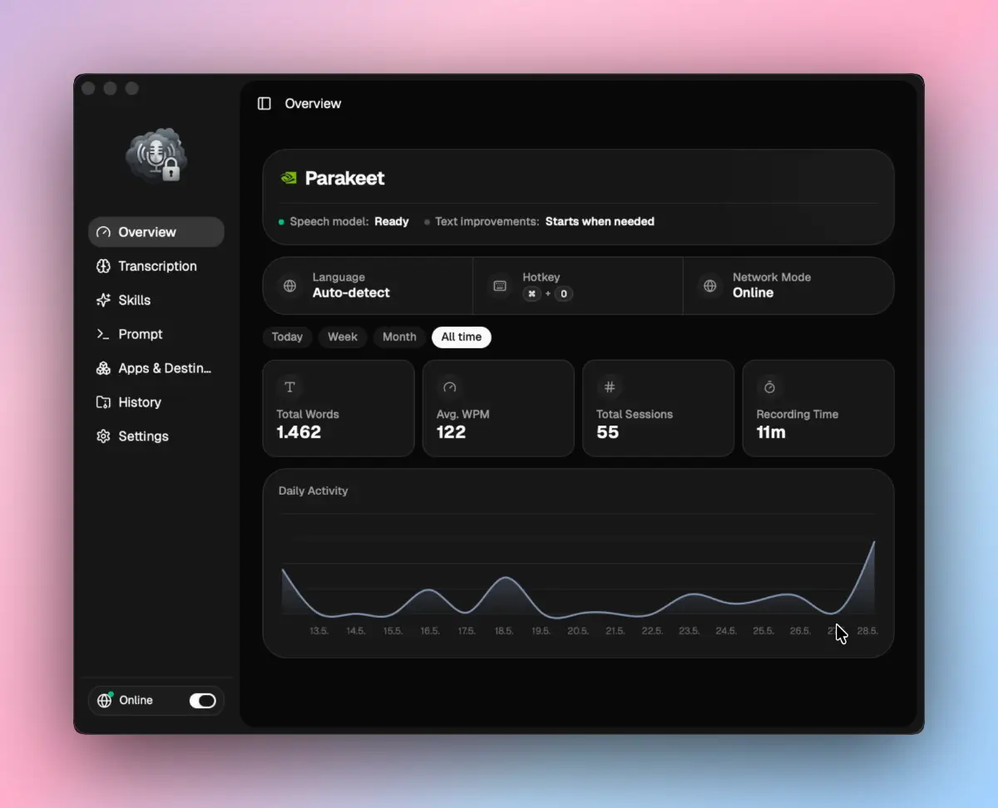Click the 18.5. date on chart axis
This screenshot has width=998, height=808.
[504, 631]
